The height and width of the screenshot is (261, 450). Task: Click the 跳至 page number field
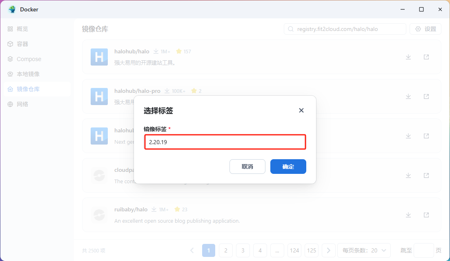[x=423, y=250]
